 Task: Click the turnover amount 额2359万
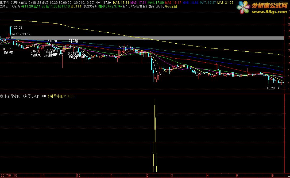(91, 6)
